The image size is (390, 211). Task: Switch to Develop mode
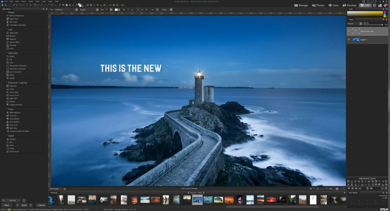pos(349,5)
